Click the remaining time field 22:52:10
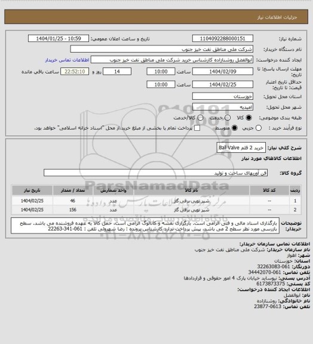 [75, 72]
